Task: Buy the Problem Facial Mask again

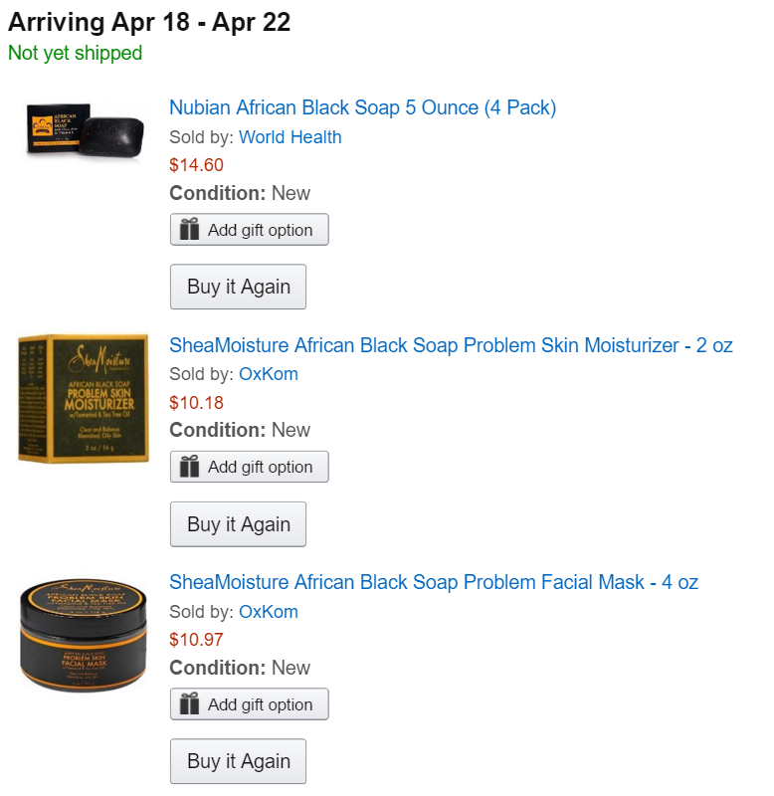Action: click(x=238, y=761)
